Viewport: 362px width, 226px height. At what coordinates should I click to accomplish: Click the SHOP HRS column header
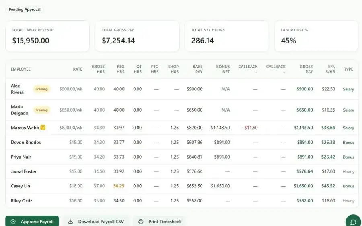tap(173, 69)
